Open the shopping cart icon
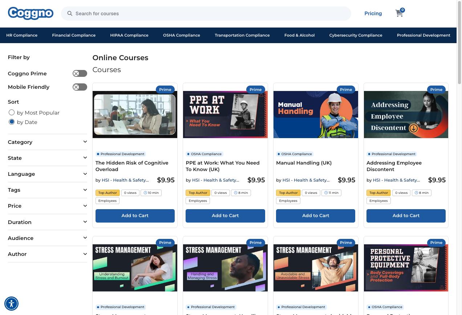 pyautogui.click(x=399, y=13)
